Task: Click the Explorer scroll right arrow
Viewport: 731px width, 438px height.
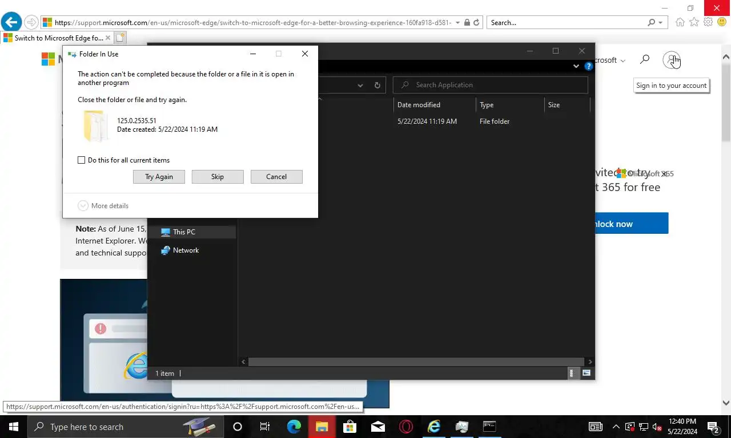Action: click(590, 362)
